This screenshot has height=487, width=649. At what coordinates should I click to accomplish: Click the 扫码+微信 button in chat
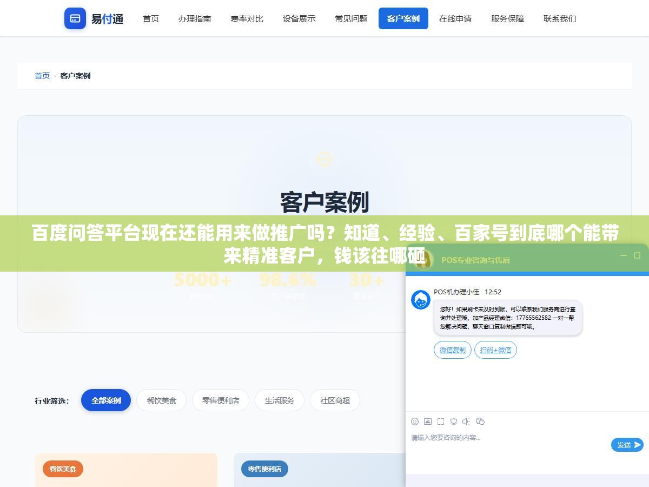click(495, 350)
